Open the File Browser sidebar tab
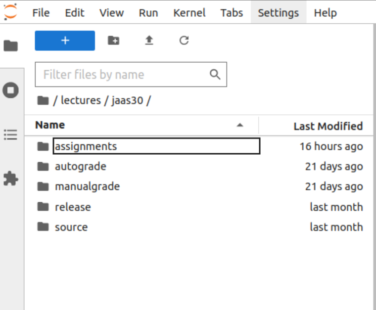Screen dimensions: 376x310 pos(11,45)
